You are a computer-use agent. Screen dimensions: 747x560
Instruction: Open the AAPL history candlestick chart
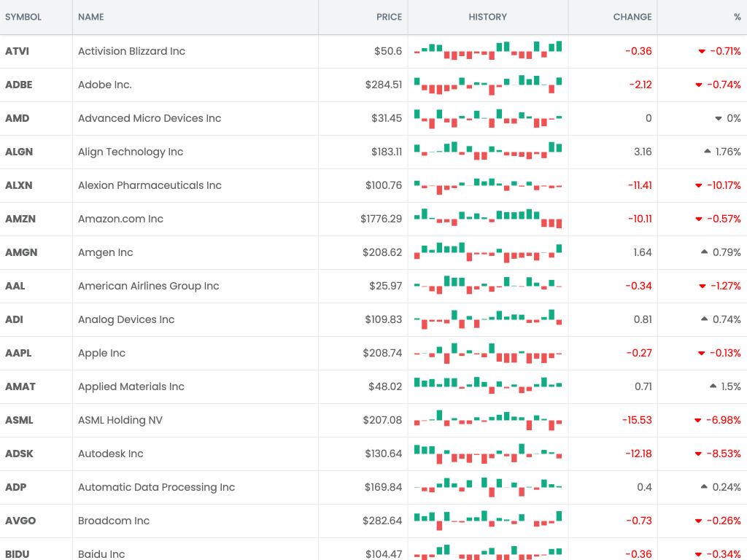click(488, 354)
